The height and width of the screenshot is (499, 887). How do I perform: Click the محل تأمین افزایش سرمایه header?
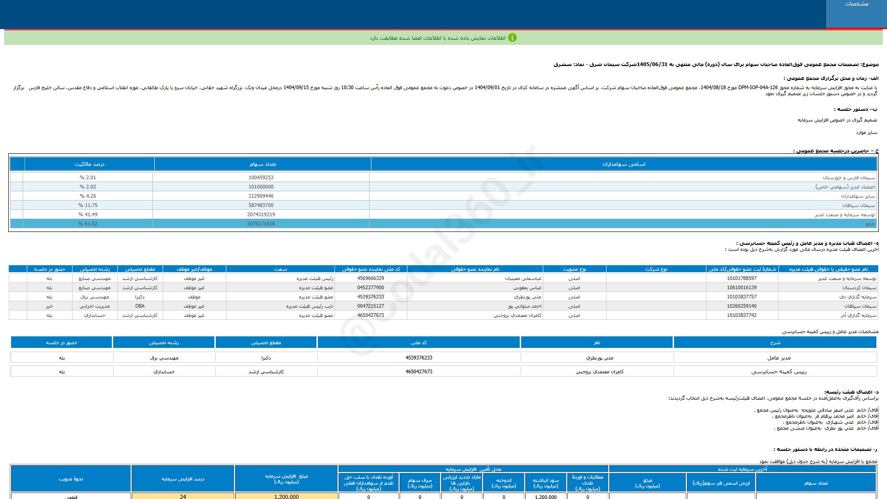coord(473,469)
